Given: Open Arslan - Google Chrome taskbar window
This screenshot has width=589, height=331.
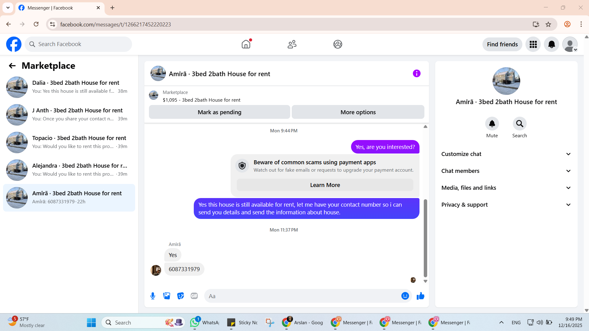Looking at the screenshot, I should click(303, 322).
